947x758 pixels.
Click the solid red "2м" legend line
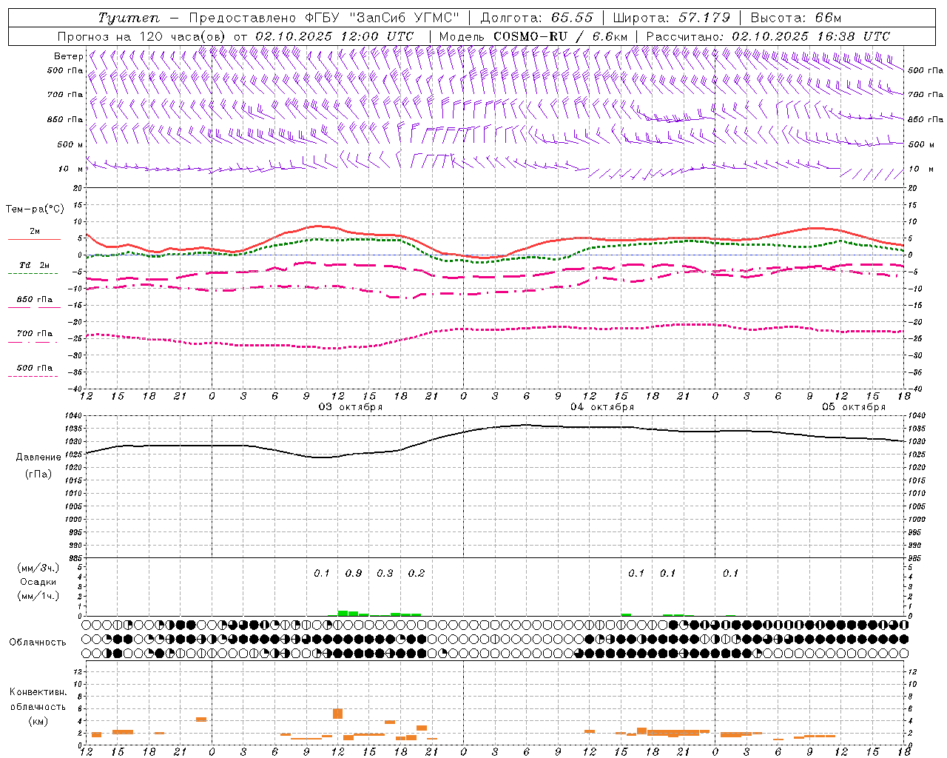pos(34,239)
